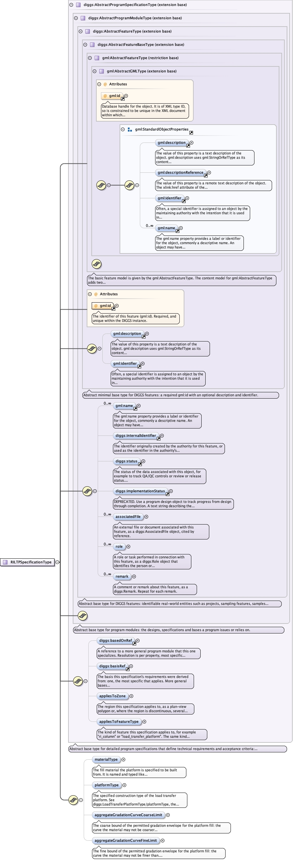Image resolution: width=293 pixels, height=860 pixels.
Task: Click the sequence icon feeding the diggs:basedOnRef branch
Action: tap(78, 681)
